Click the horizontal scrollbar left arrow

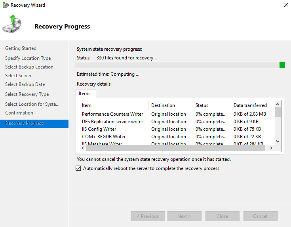click(83, 148)
